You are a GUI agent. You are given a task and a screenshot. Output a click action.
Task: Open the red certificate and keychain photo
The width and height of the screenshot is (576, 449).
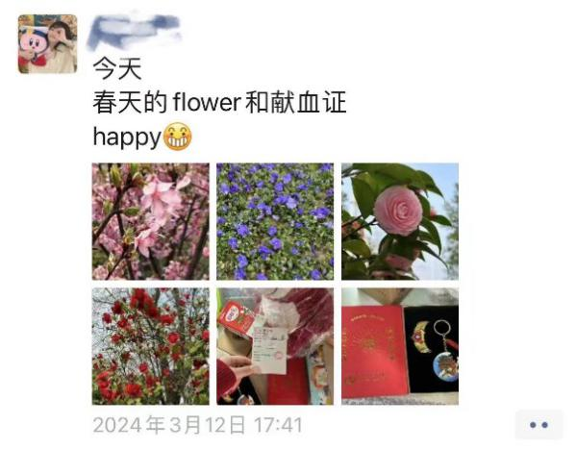pos(400,346)
